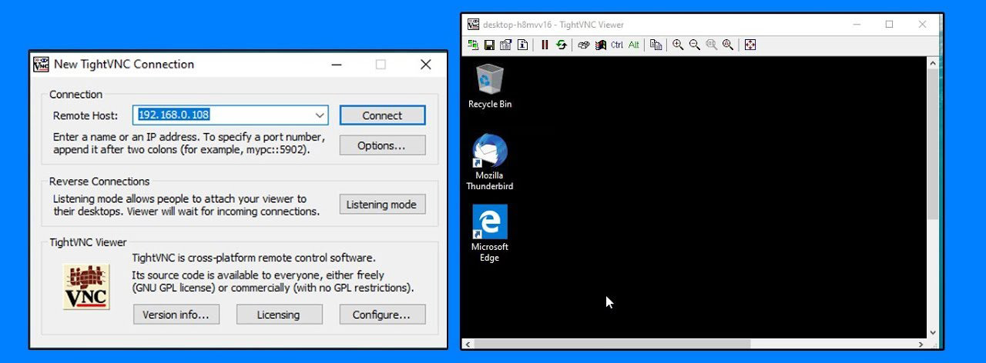
Task: Click the TightVNC Viewer title bar icon
Action: tap(474, 25)
